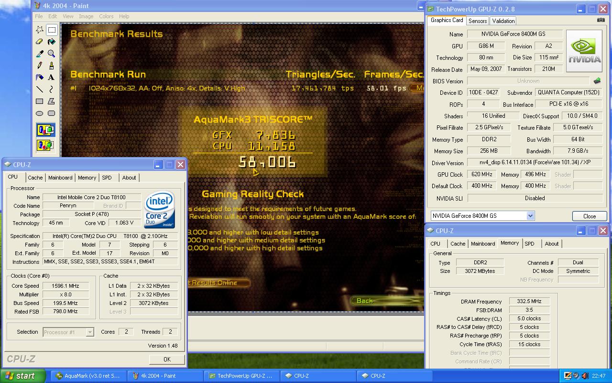The image size is (612, 383).
Task: Choose the Curve tool in Paint
Action: click(52, 90)
